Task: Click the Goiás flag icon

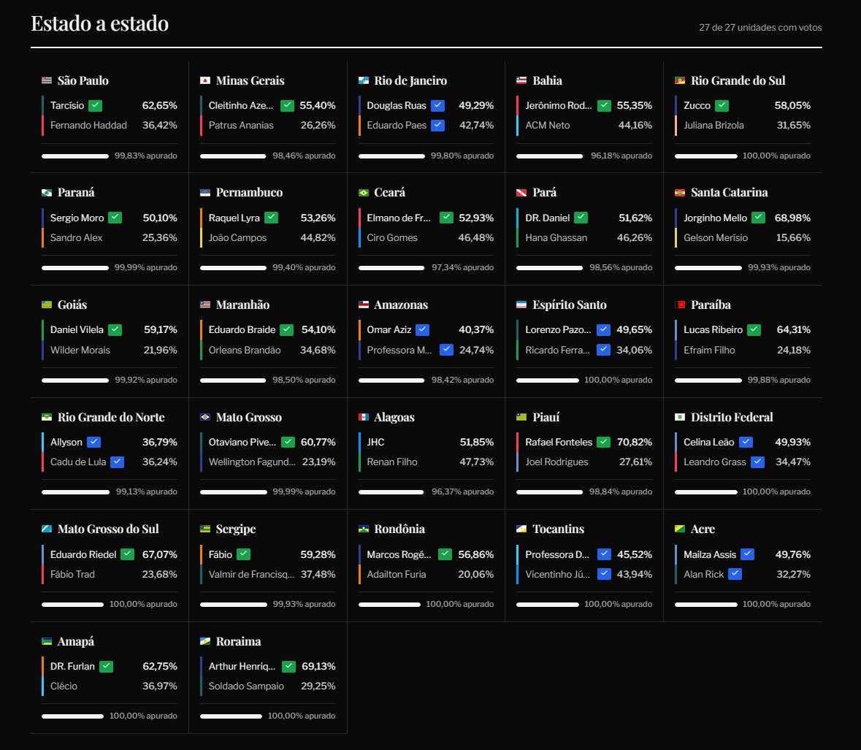Action: coord(47,305)
